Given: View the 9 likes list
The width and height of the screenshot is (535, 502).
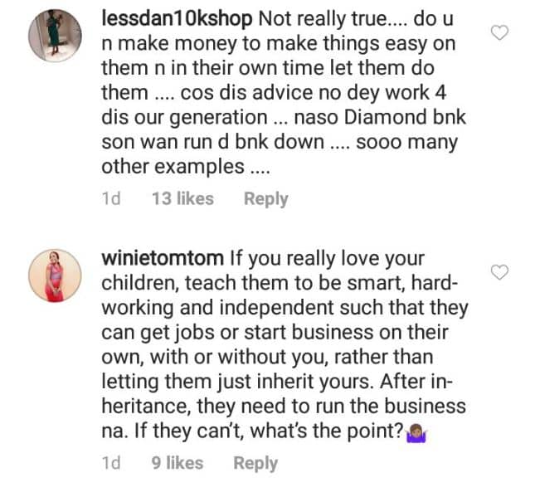Looking at the screenshot, I should pyautogui.click(x=178, y=464).
